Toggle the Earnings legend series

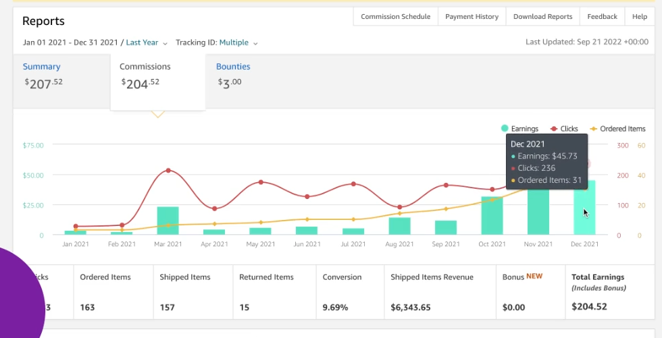pyautogui.click(x=519, y=129)
